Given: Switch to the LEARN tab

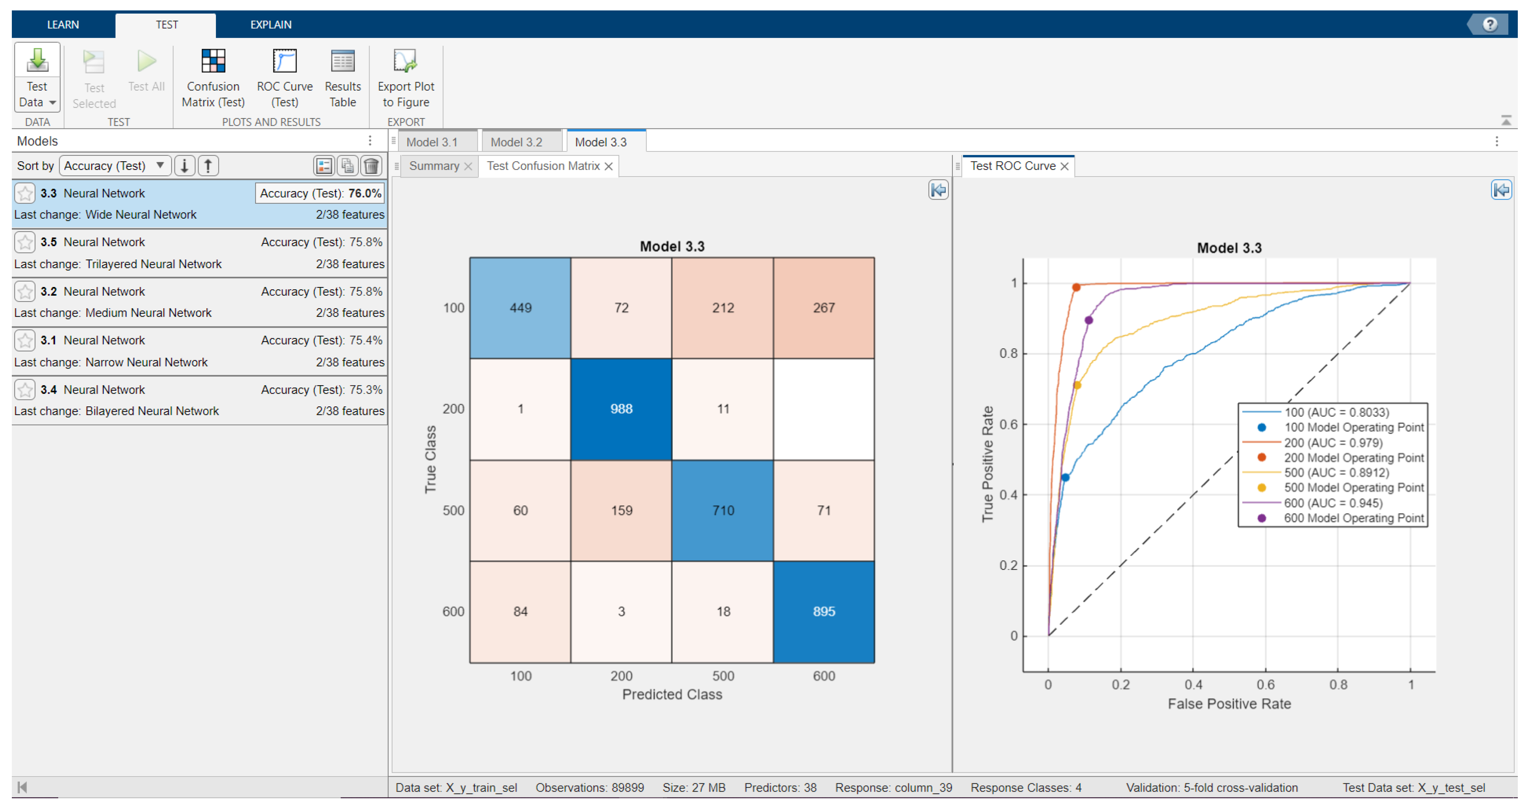Looking at the screenshot, I should point(63,24).
